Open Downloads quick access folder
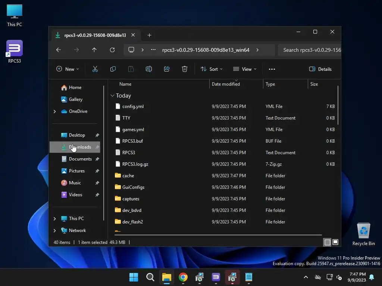This screenshot has height=286, width=382. coord(75,147)
